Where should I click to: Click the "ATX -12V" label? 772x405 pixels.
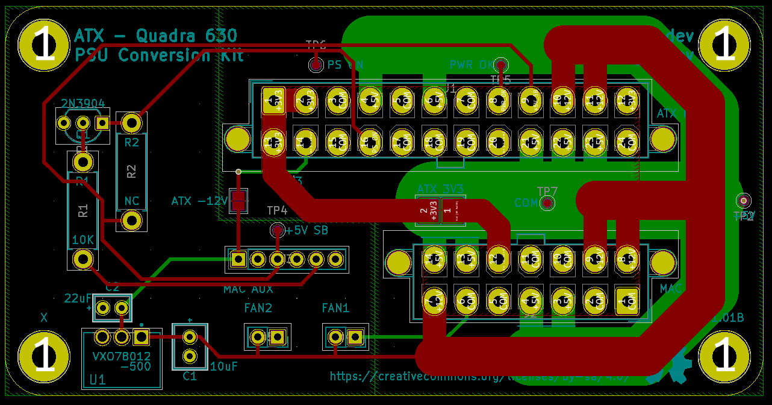click(x=199, y=200)
